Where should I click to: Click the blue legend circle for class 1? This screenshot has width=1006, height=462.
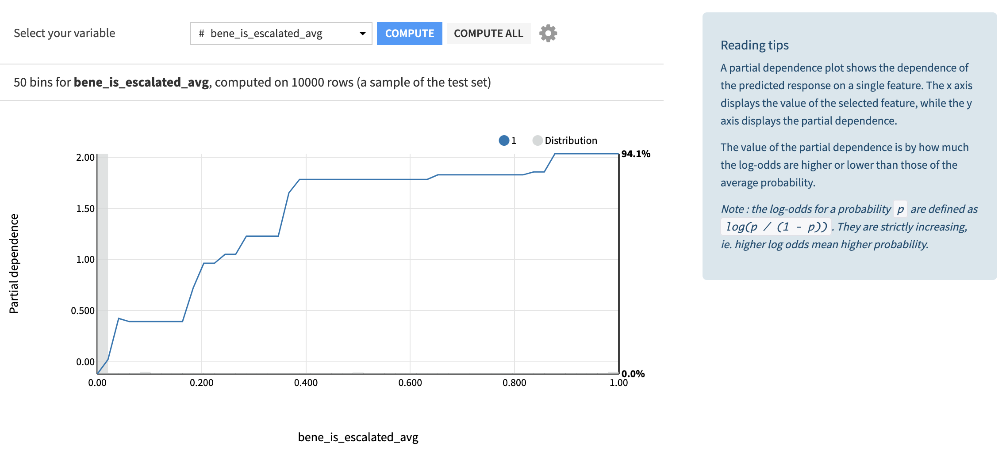point(503,140)
